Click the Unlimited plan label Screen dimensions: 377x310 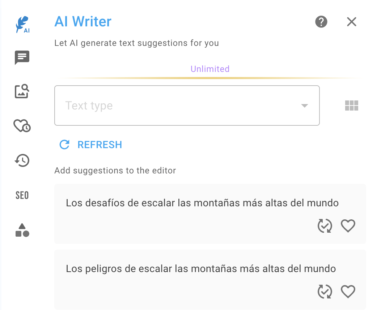click(210, 69)
